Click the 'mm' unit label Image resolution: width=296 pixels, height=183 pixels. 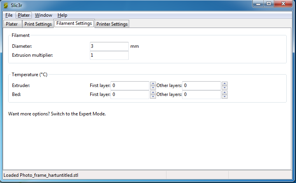point(135,46)
